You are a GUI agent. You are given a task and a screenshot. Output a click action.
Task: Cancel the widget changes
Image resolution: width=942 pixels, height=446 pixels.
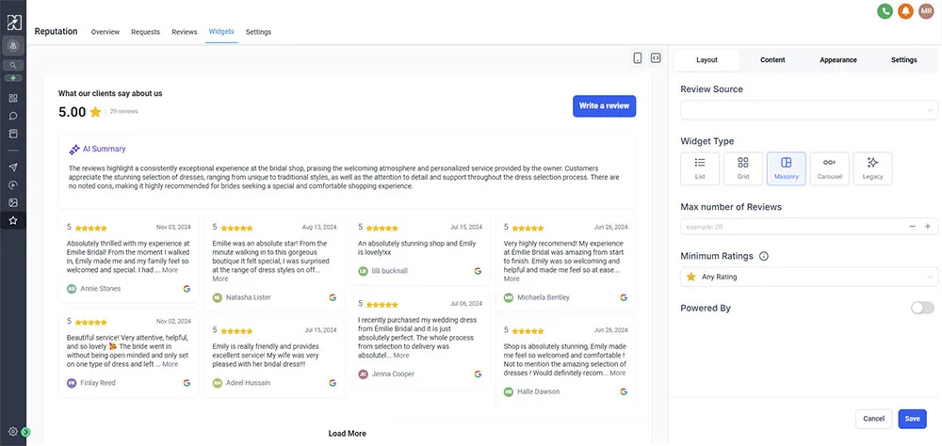(x=873, y=419)
